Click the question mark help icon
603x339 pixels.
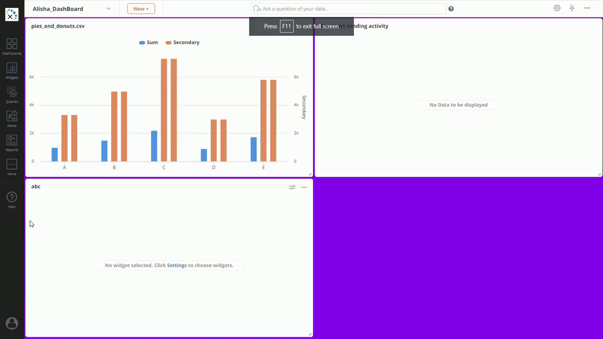[451, 9]
